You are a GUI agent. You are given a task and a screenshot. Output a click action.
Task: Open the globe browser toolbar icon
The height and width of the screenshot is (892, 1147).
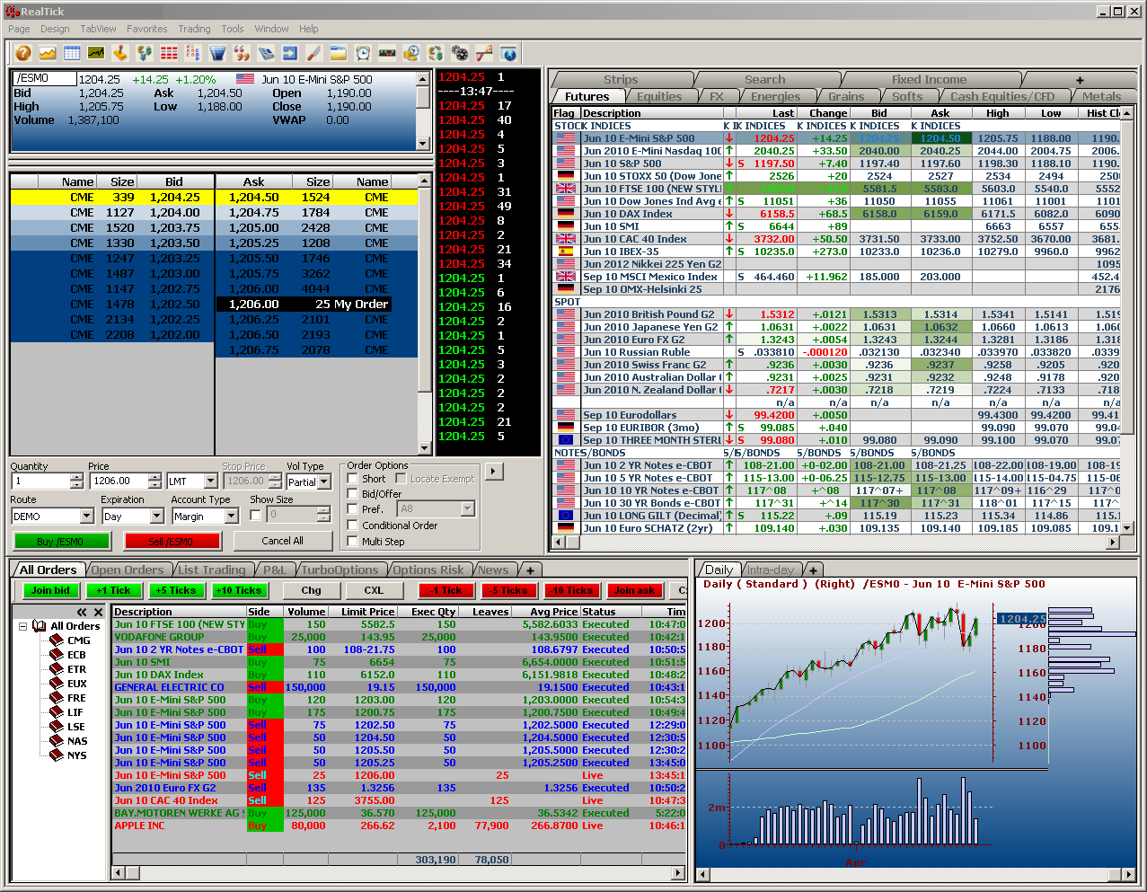coord(508,54)
